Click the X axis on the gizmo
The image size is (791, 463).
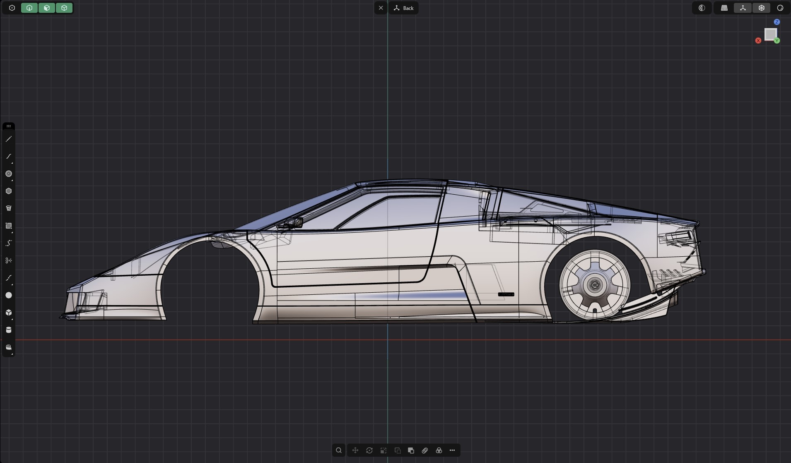click(758, 41)
